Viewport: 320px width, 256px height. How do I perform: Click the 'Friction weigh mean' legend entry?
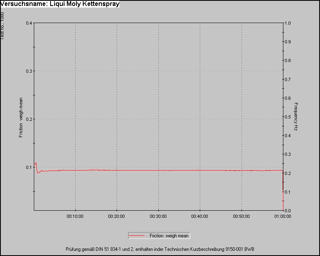click(x=159, y=236)
